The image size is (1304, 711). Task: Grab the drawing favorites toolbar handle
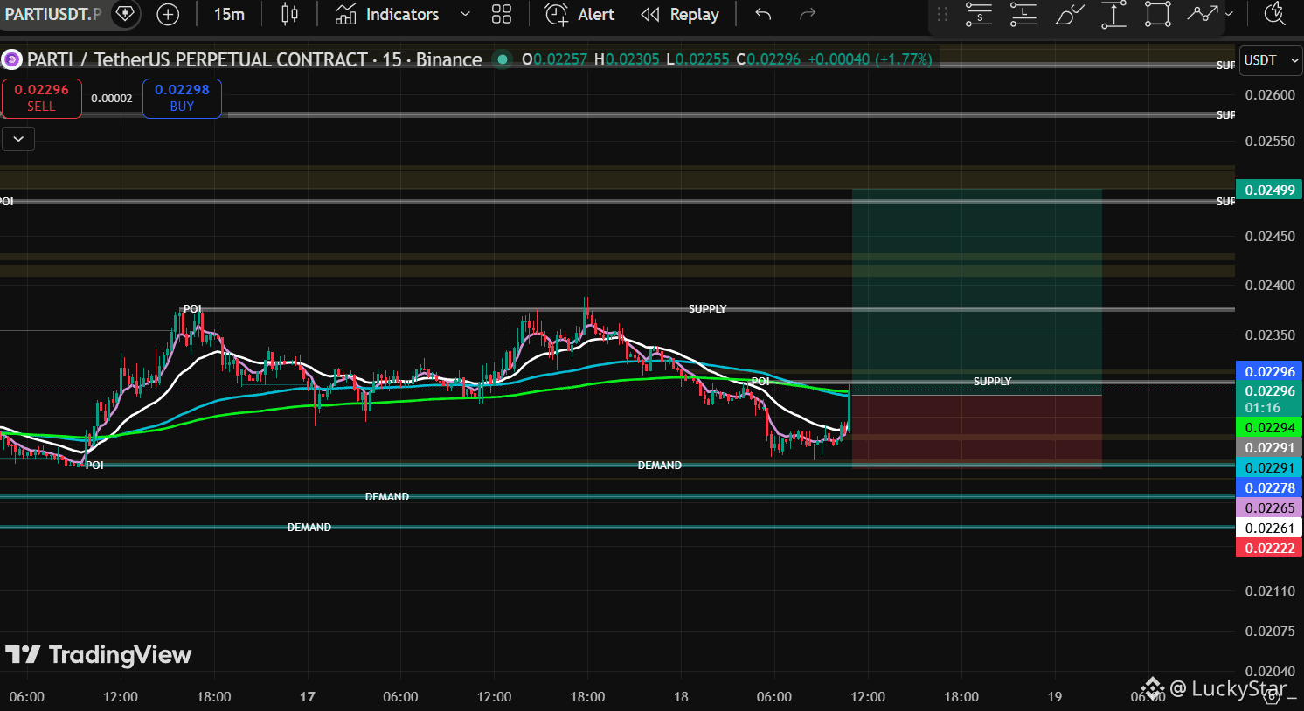point(942,14)
